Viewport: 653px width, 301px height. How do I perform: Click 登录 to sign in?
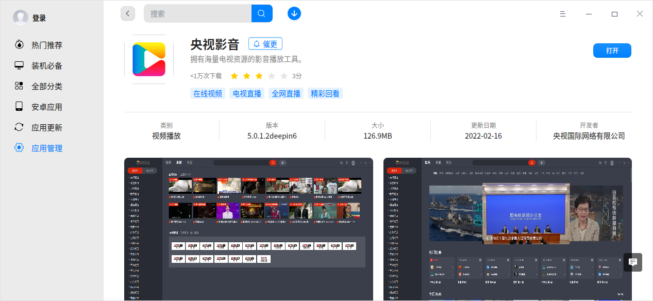click(x=40, y=17)
